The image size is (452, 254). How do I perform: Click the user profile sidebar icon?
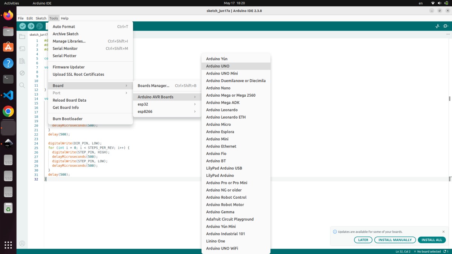click(22, 243)
